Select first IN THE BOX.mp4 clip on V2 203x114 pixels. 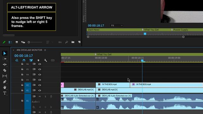click(x=113, y=85)
